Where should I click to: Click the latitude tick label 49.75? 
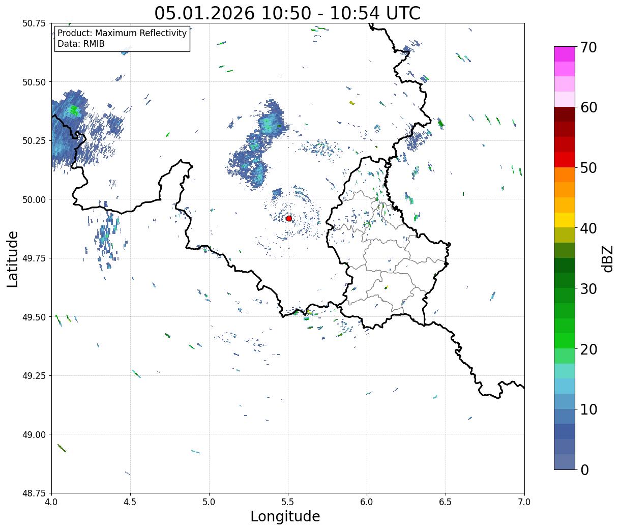[x=34, y=258]
